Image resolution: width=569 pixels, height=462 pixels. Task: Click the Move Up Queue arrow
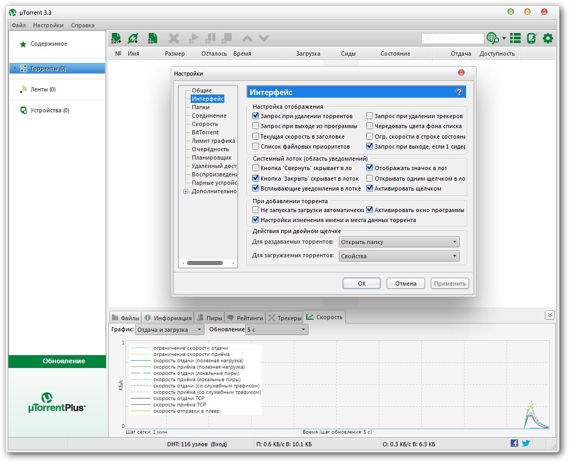247,38
